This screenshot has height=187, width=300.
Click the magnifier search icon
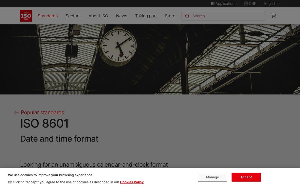pyautogui.click(x=187, y=16)
